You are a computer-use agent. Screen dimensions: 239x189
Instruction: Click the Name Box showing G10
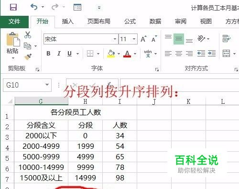click(27, 85)
